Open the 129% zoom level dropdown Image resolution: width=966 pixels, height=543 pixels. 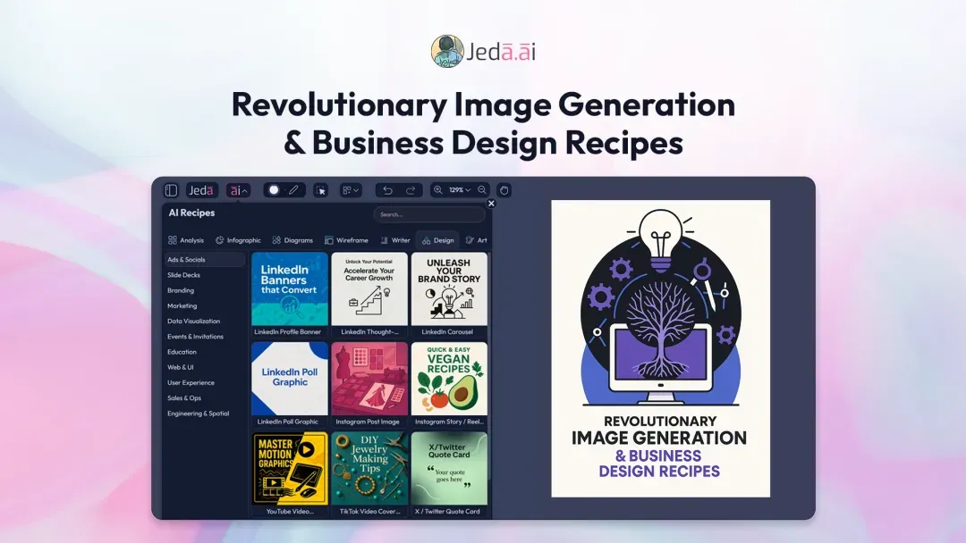(x=460, y=189)
